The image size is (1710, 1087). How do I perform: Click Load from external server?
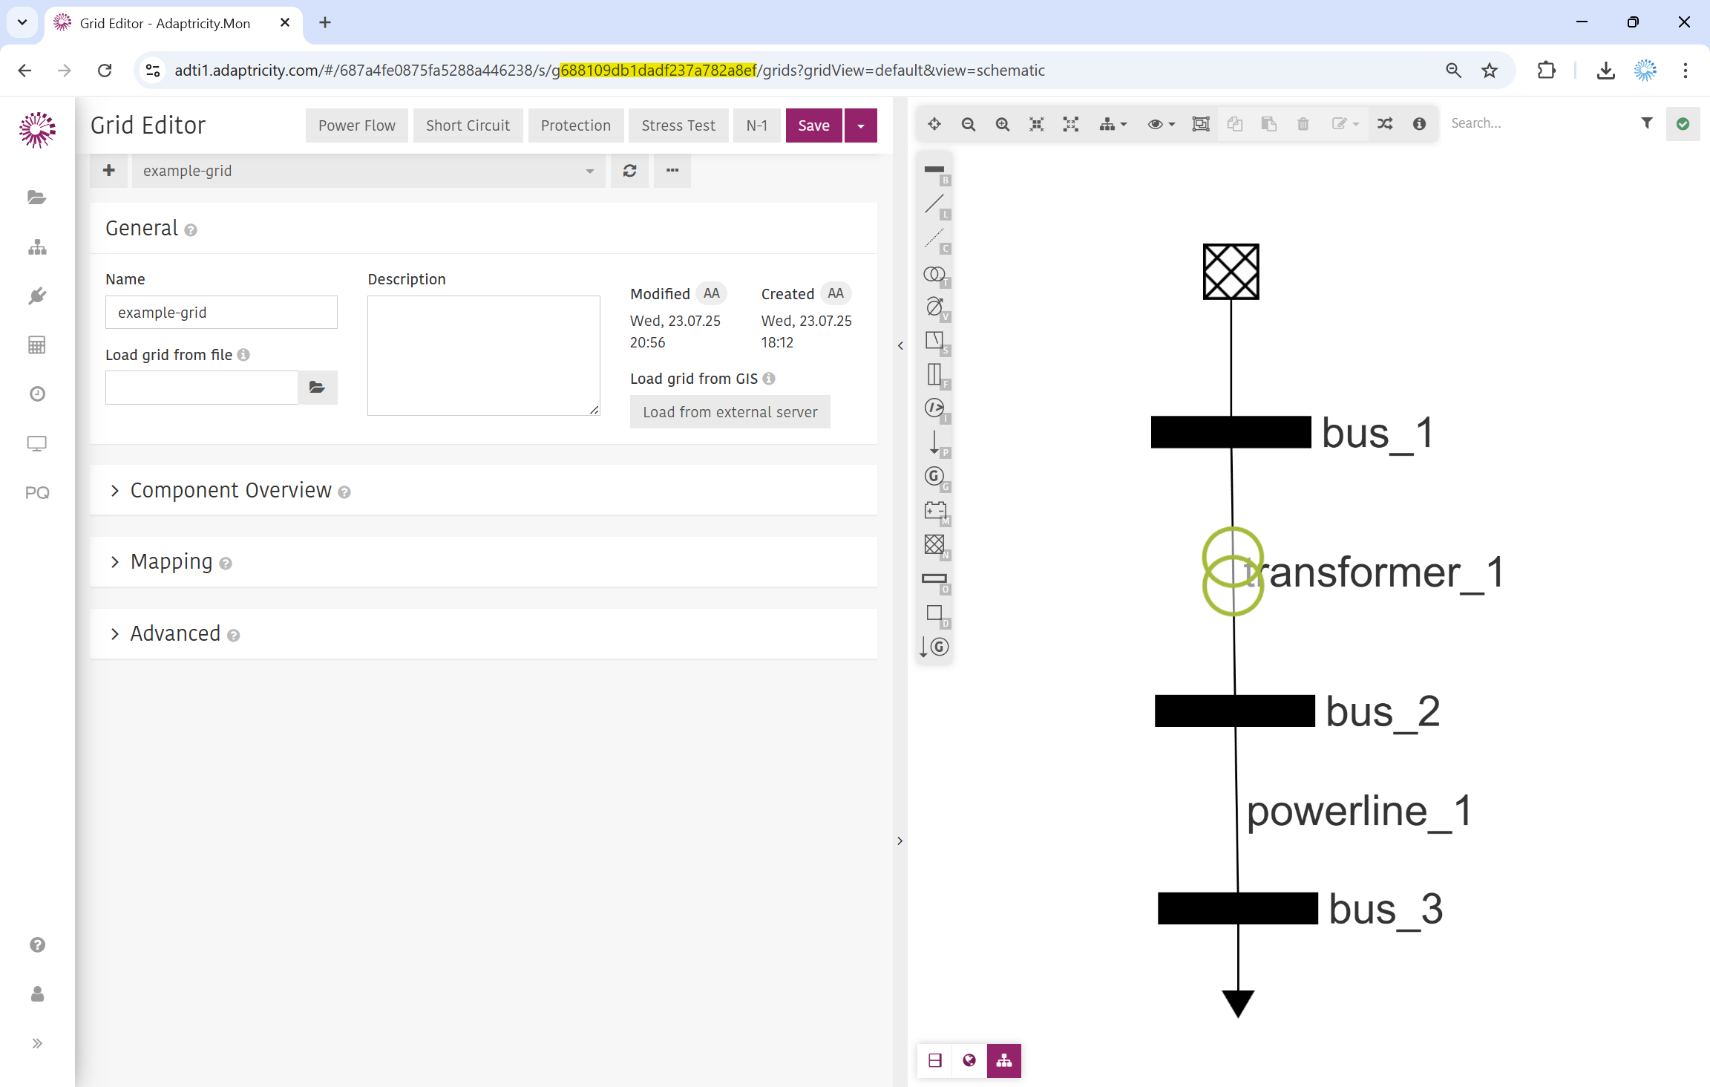click(x=730, y=412)
